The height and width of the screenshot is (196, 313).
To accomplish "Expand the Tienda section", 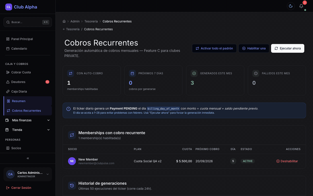I will point(28,130).
